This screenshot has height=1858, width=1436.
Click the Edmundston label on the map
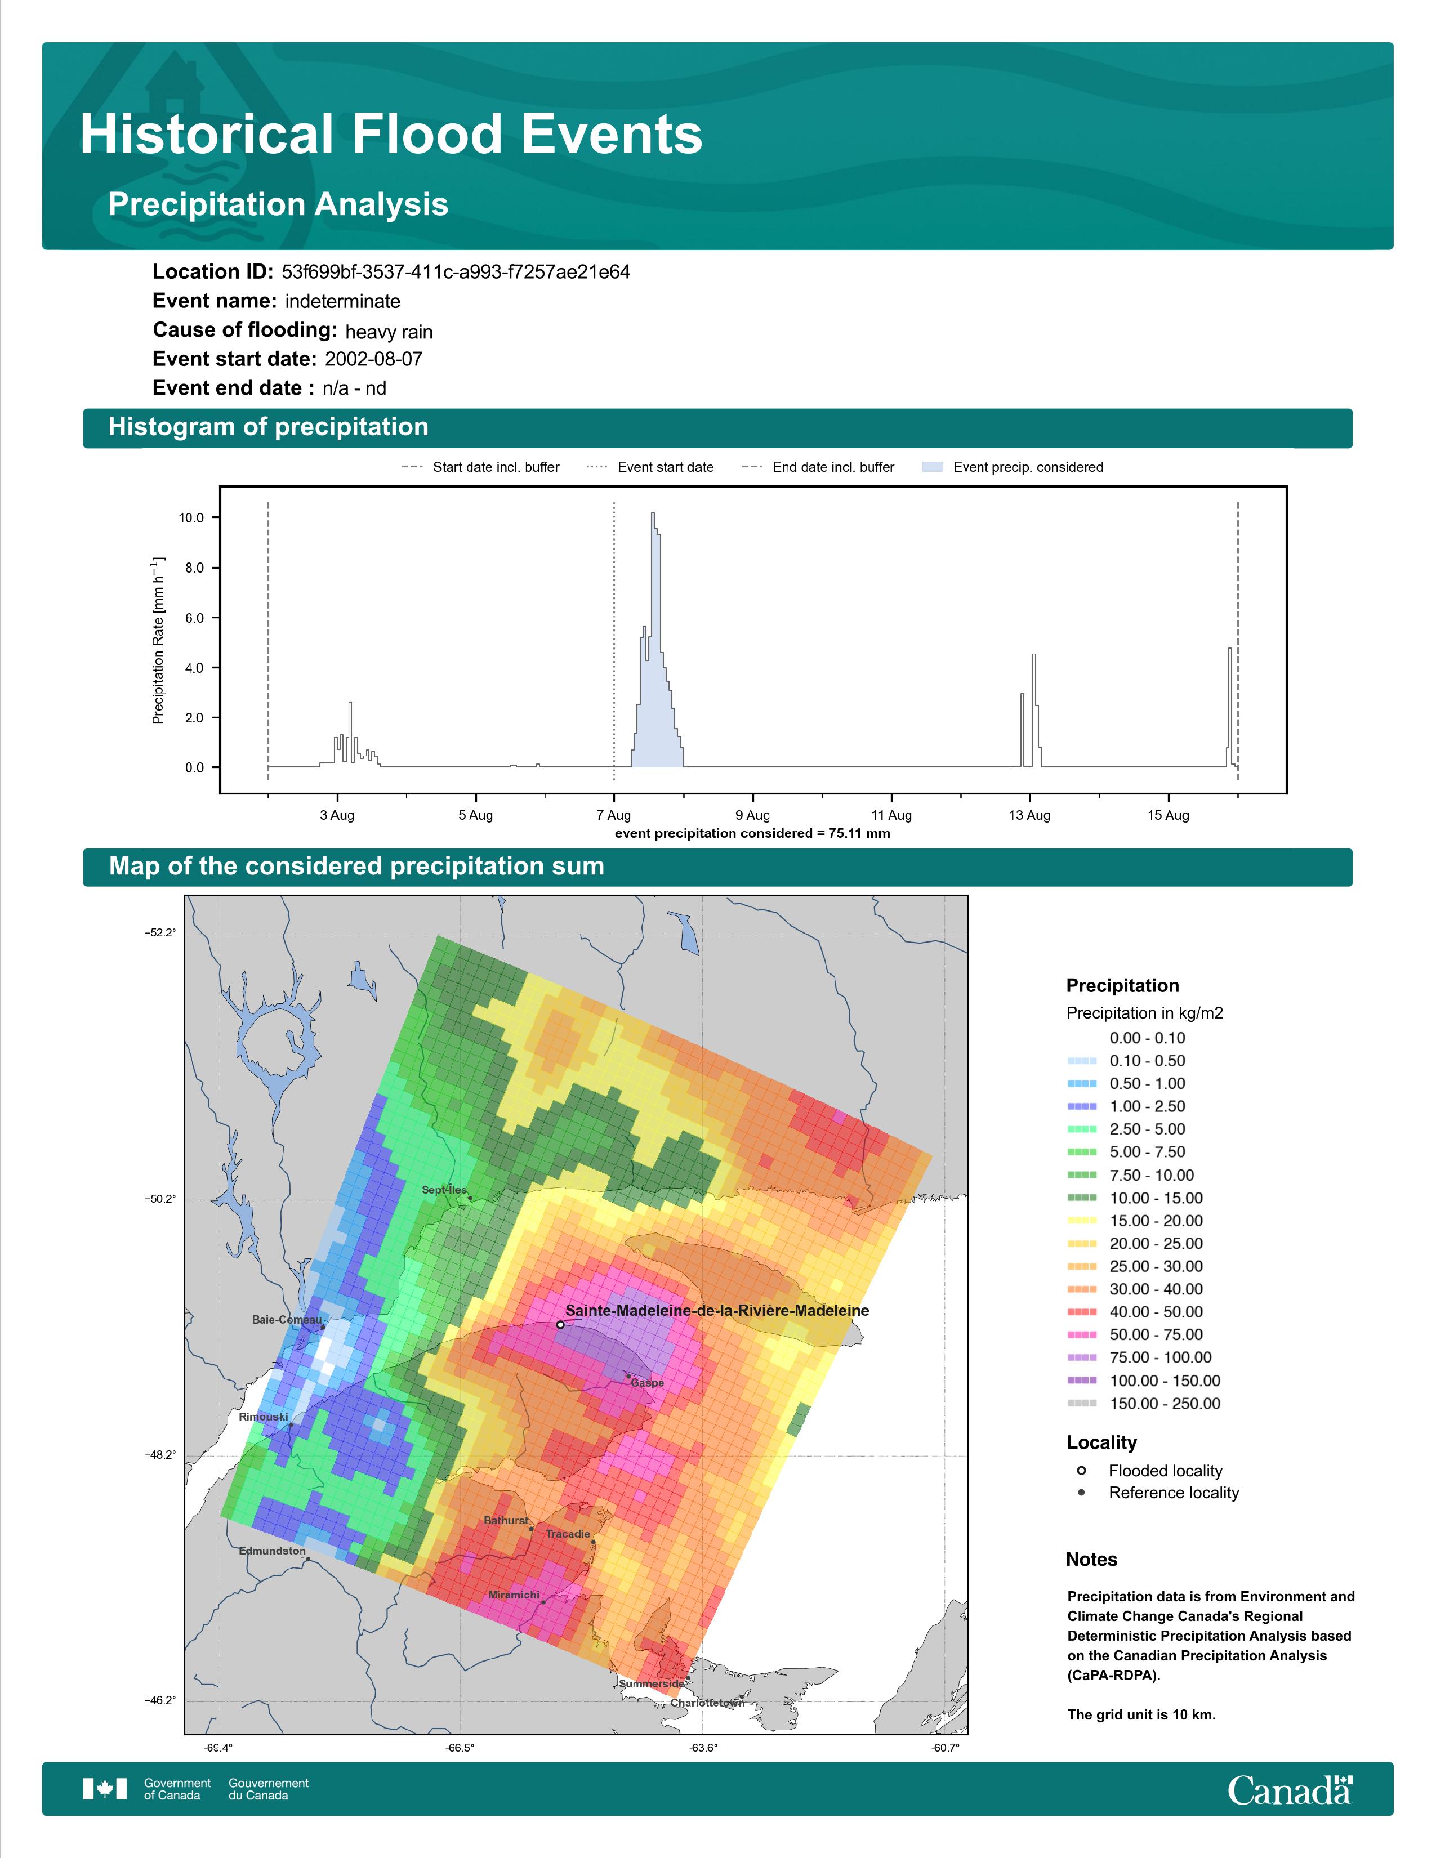(271, 1551)
